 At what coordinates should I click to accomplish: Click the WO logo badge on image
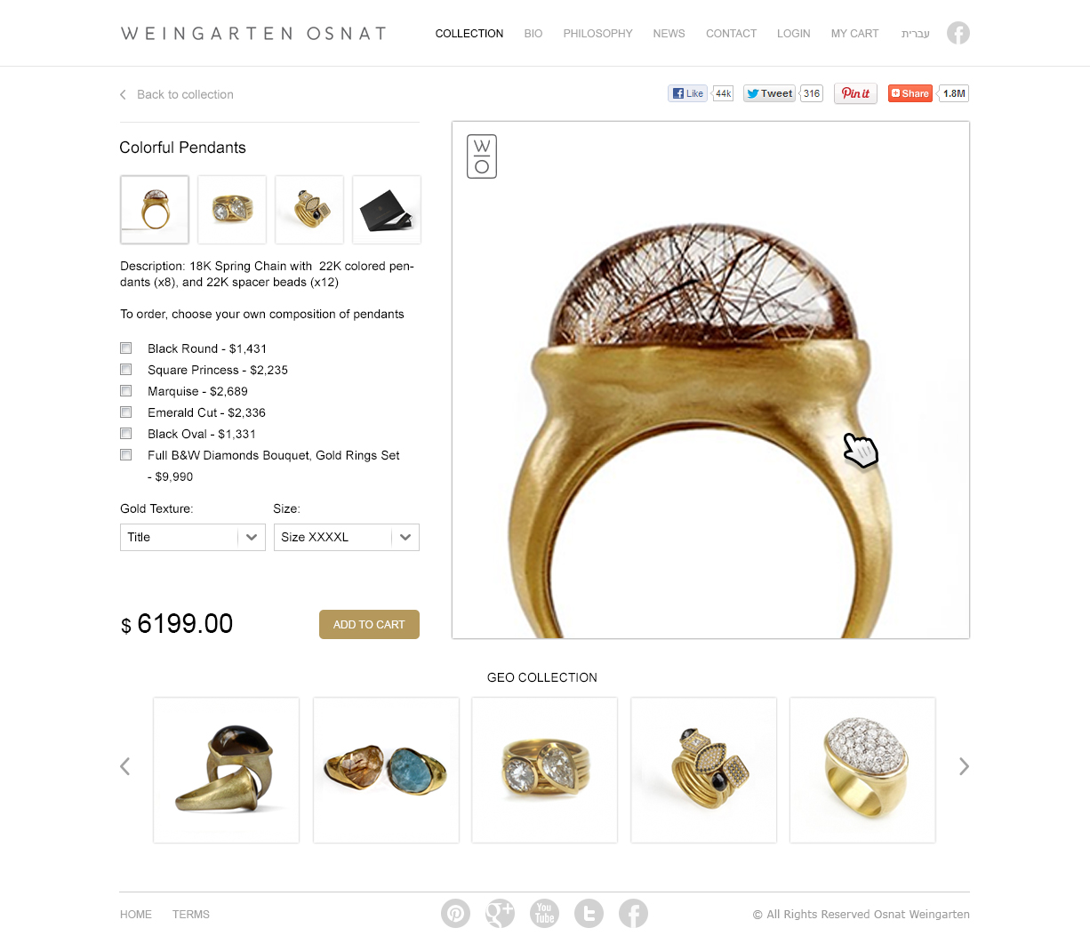tap(482, 156)
